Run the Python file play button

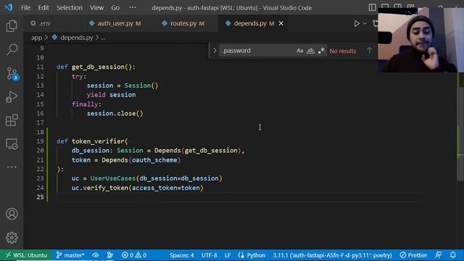click(x=357, y=23)
